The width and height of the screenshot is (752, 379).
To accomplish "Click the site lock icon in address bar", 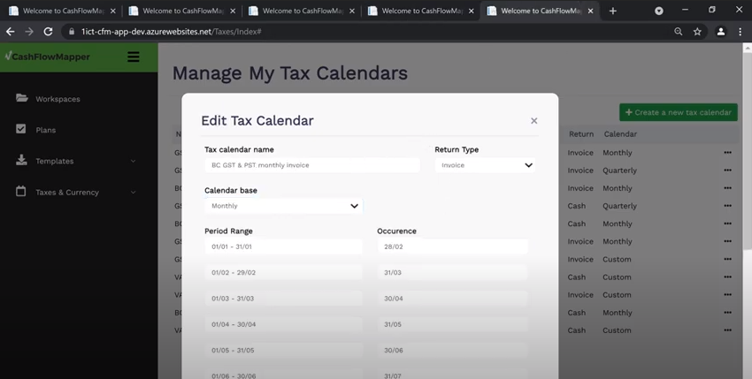I will (72, 32).
